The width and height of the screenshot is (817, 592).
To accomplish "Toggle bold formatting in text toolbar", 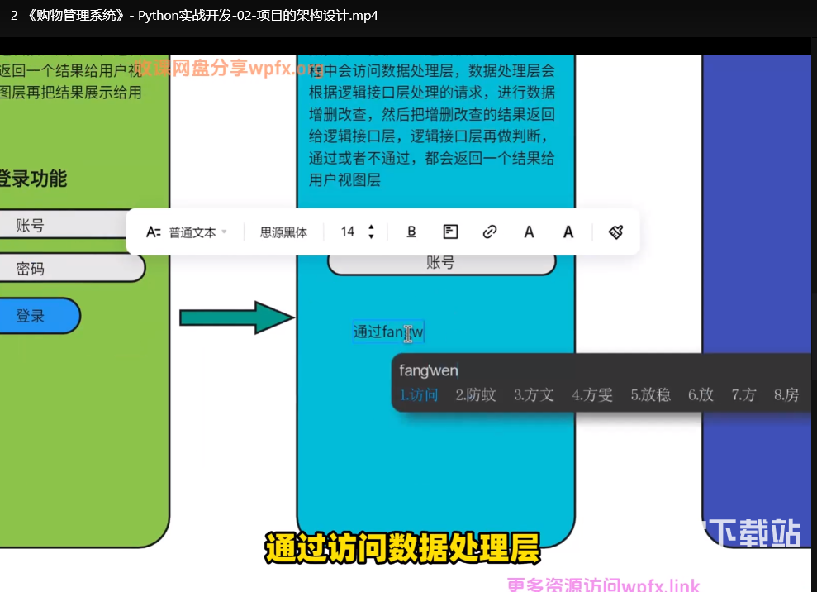I will [x=411, y=232].
